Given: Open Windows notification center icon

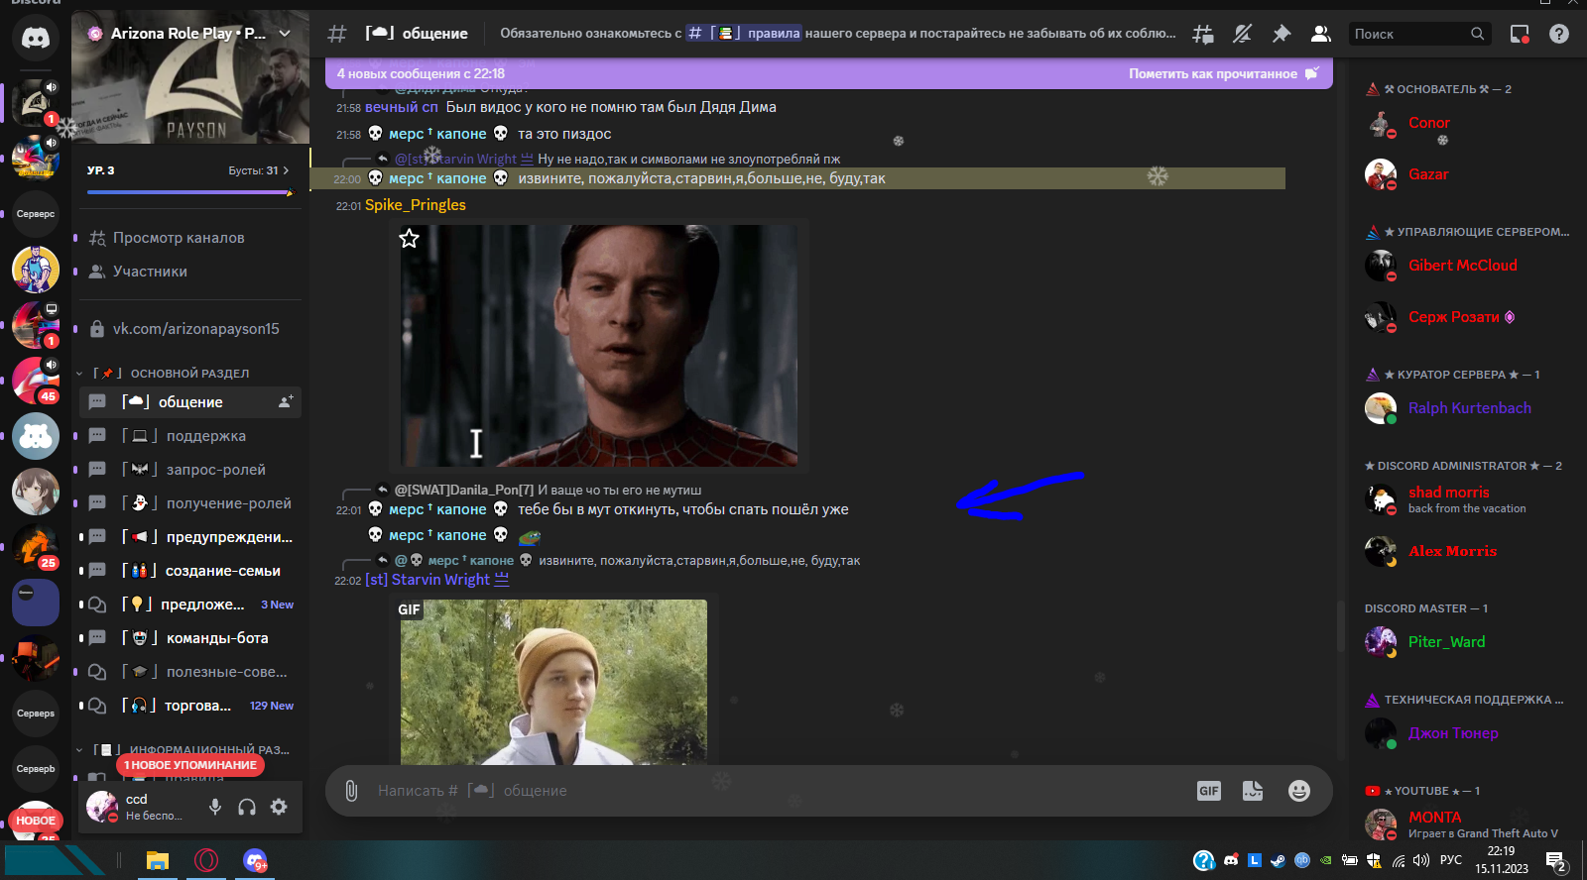Looking at the screenshot, I should pyautogui.click(x=1556, y=861).
